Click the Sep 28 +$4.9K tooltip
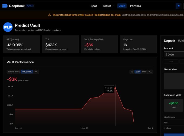The height and width of the screenshot is (136, 184). (x=109, y=89)
